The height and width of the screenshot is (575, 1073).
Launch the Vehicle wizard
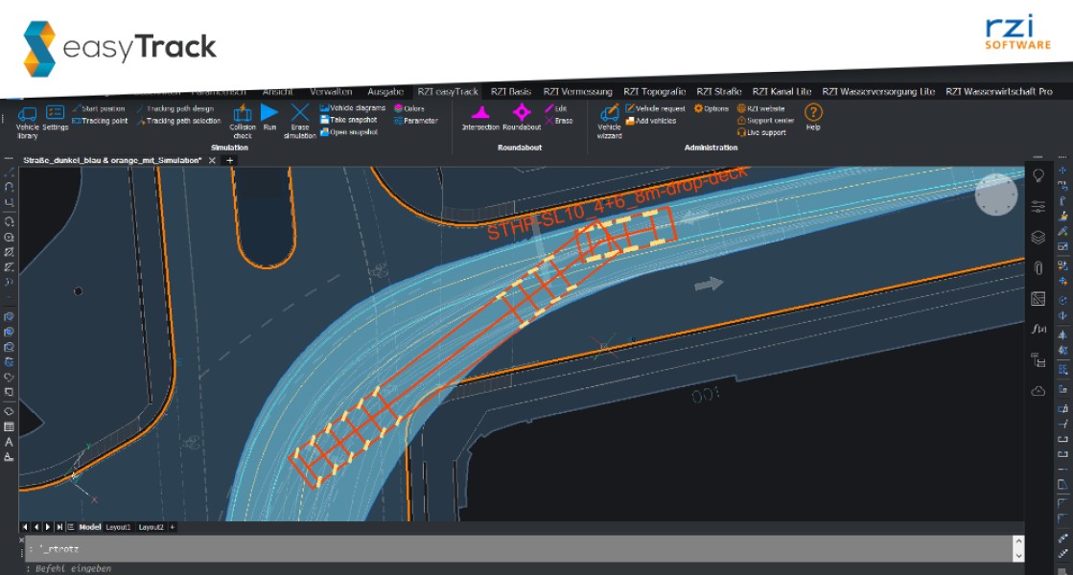[609, 119]
